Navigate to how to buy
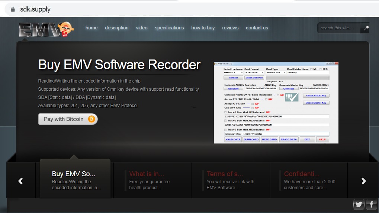The width and height of the screenshot is (379, 213). [x=203, y=28]
